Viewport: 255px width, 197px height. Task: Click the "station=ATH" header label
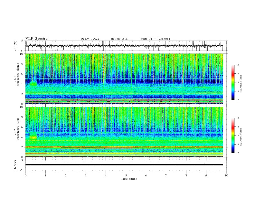coord(119,39)
